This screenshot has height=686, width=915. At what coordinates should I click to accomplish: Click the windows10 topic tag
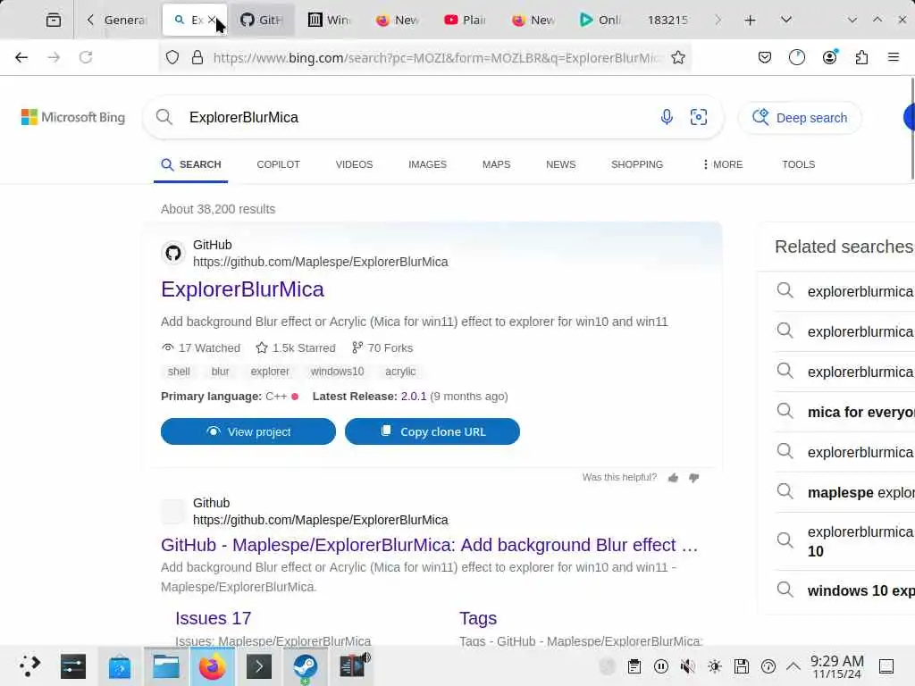[337, 372]
